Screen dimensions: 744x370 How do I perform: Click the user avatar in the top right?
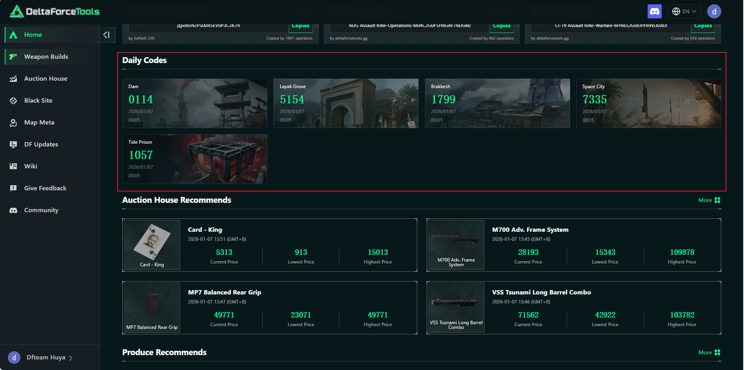point(714,11)
